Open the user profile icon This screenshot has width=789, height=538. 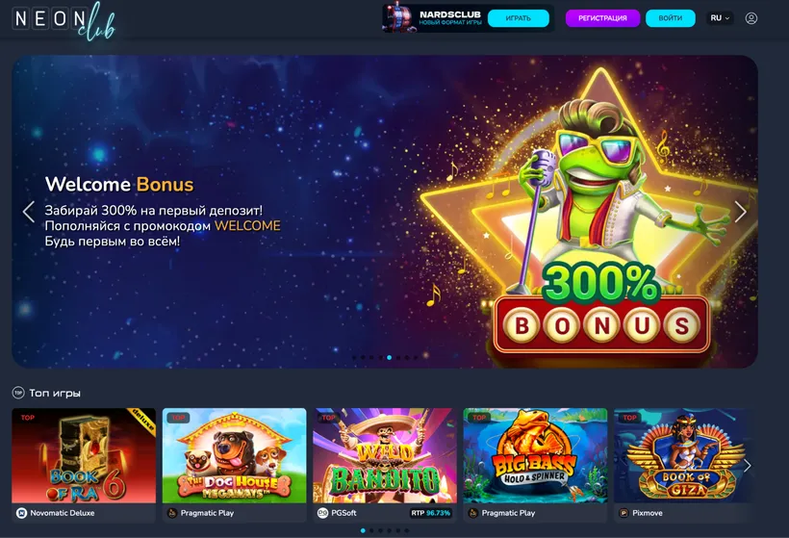[x=751, y=18]
